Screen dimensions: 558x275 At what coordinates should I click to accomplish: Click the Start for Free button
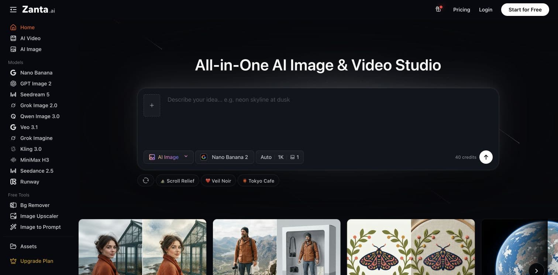[525, 10]
